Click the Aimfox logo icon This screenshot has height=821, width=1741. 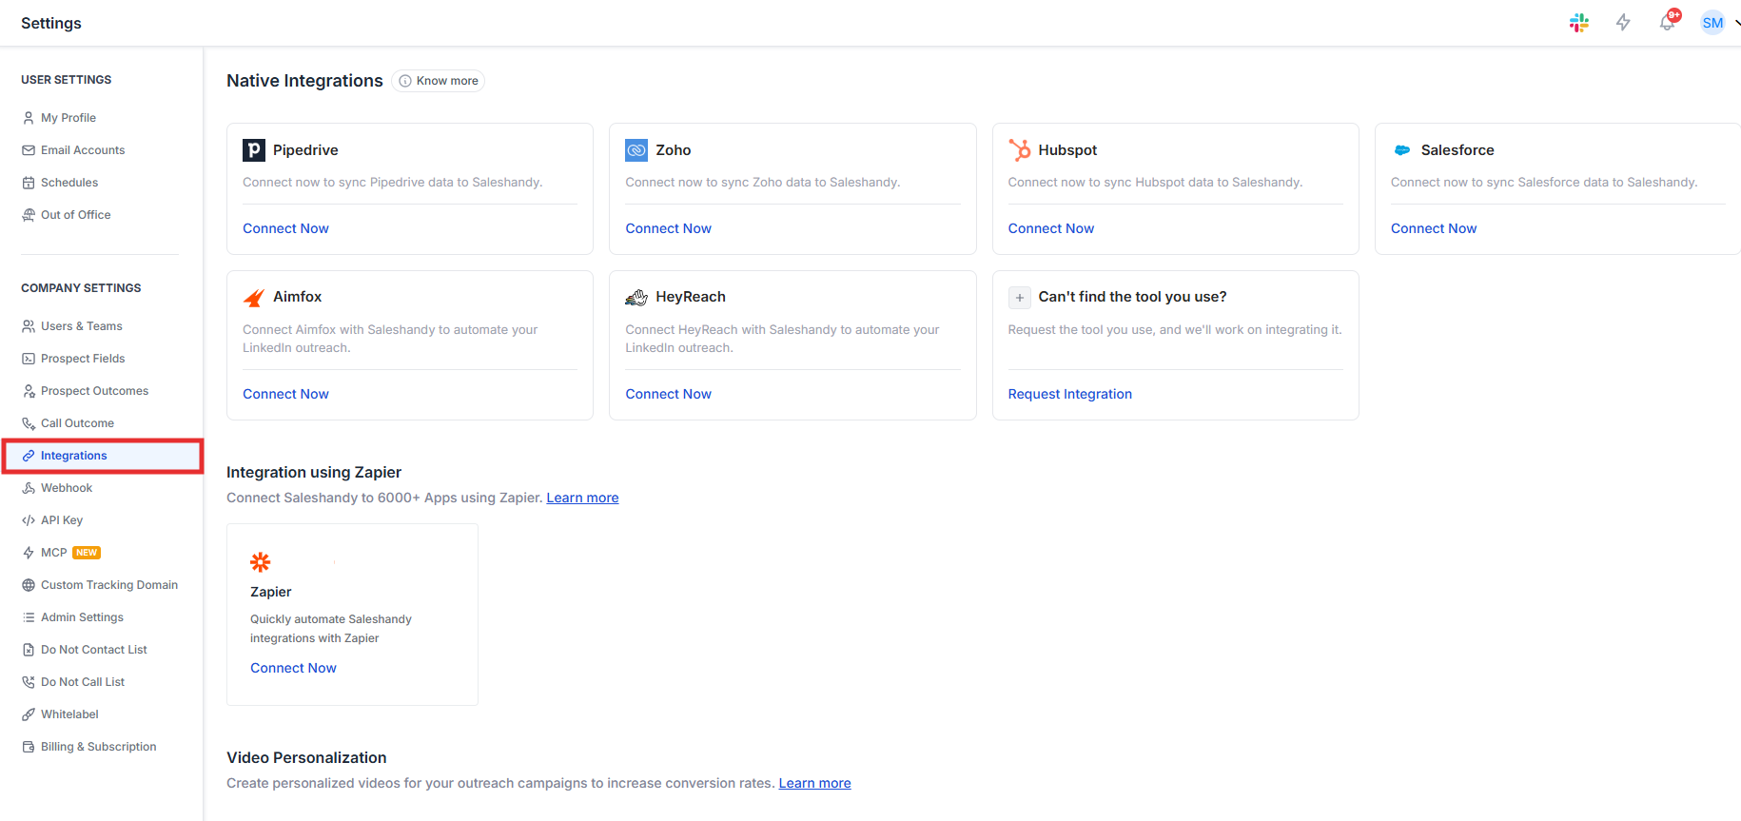pos(254,298)
